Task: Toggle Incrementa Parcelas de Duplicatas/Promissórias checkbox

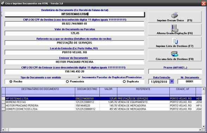Action: [x=79, y=77]
